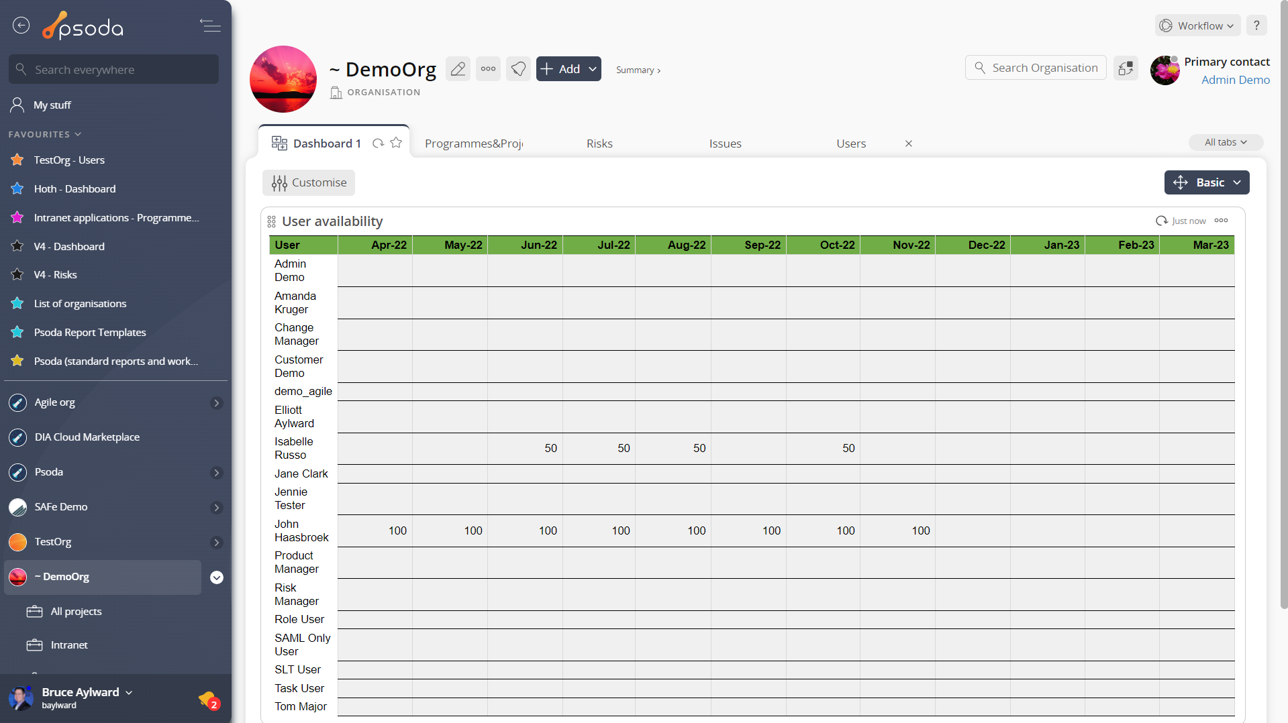Viewport: 1288px width, 723px height.
Task: Open the Add dropdown button
Action: click(x=568, y=69)
